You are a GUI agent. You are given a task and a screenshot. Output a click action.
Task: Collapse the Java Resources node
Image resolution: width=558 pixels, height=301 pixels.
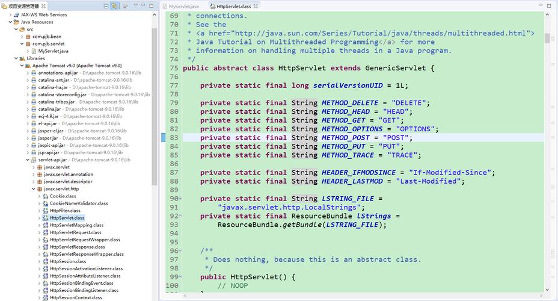pos(10,22)
